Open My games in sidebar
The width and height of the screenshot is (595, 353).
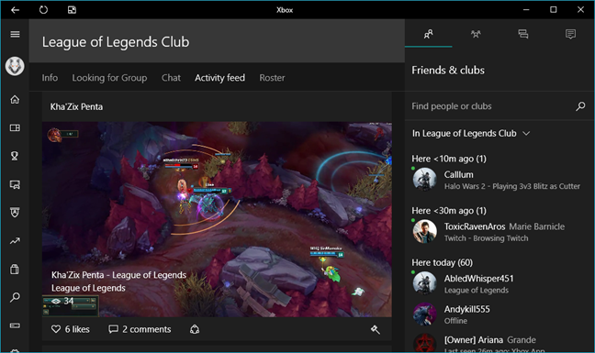15,127
